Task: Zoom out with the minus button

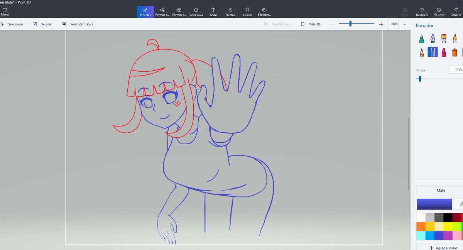Action: 332,24
